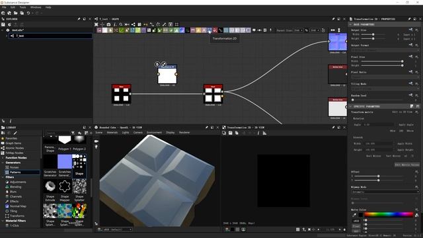Image resolution: width=423 pixels, height=238 pixels.
Task: Add a comment (speech bubble icon)
Action: click(254, 30)
